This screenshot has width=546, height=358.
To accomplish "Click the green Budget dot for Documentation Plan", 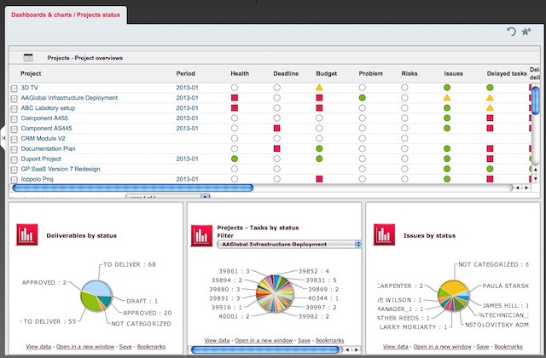I will pos(319,148).
